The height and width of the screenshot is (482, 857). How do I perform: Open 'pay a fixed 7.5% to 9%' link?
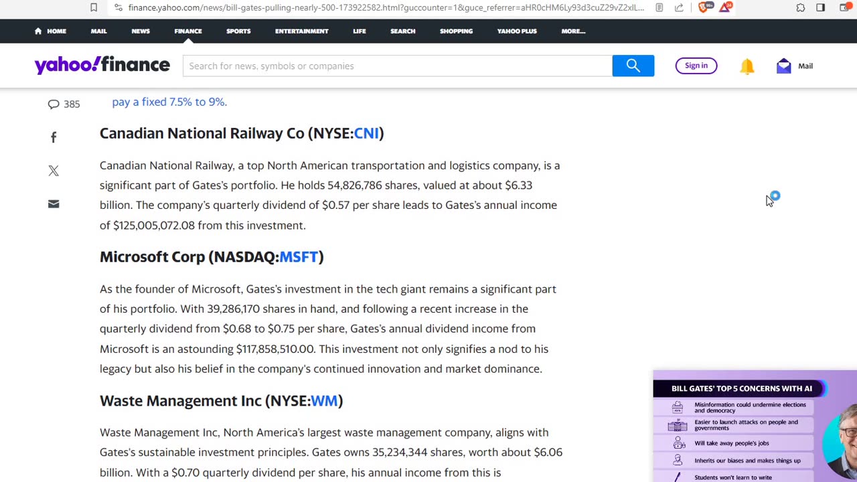(x=169, y=102)
